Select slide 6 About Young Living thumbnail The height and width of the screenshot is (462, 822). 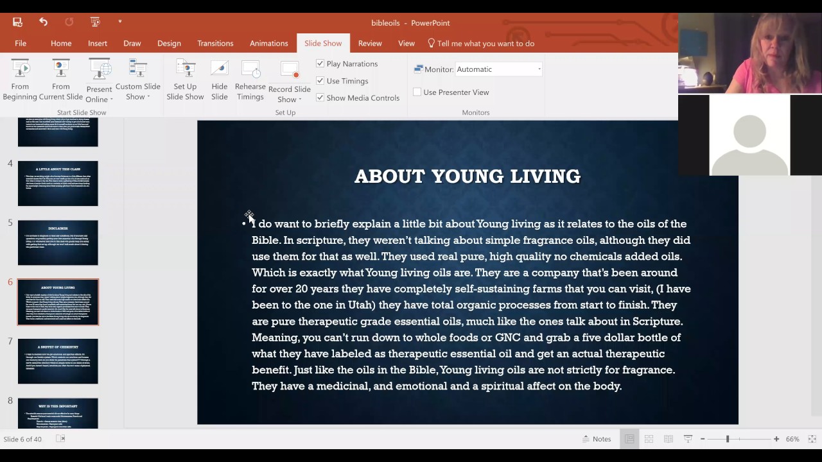click(58, 302)
